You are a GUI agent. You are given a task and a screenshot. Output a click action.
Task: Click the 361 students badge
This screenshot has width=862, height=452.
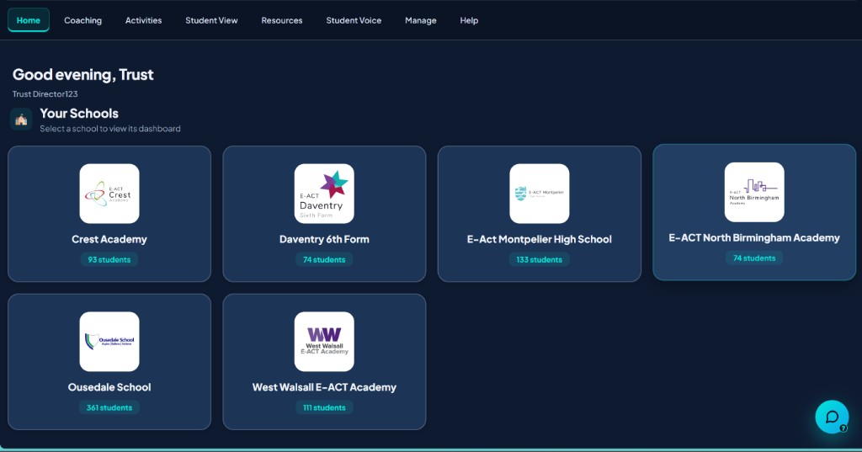109,407
